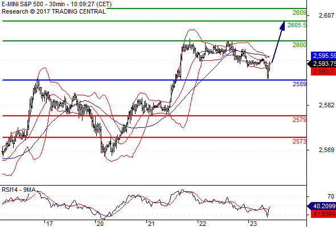
Task: Select the green 2605.5 resistance label
Action: tap(297, 25)
